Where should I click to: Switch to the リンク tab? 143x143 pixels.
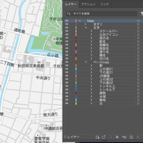pos(104,4)
